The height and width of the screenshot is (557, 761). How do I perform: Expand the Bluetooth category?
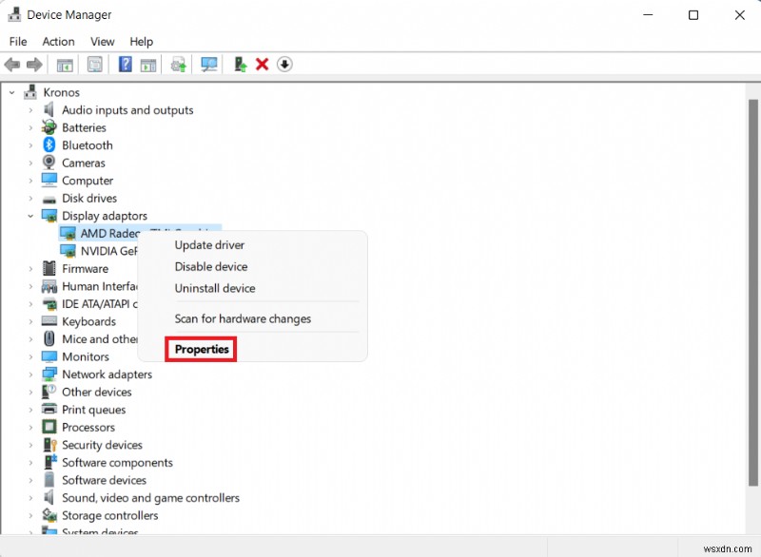pos(29,145)
